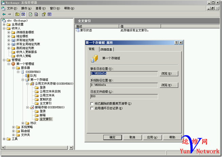Switch to the 详细信息 tab

click(x=106, y=49)
